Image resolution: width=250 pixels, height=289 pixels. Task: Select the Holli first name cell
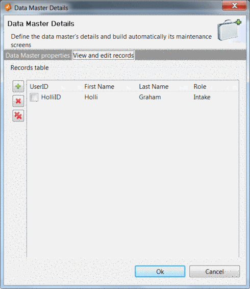click(91, 97)
